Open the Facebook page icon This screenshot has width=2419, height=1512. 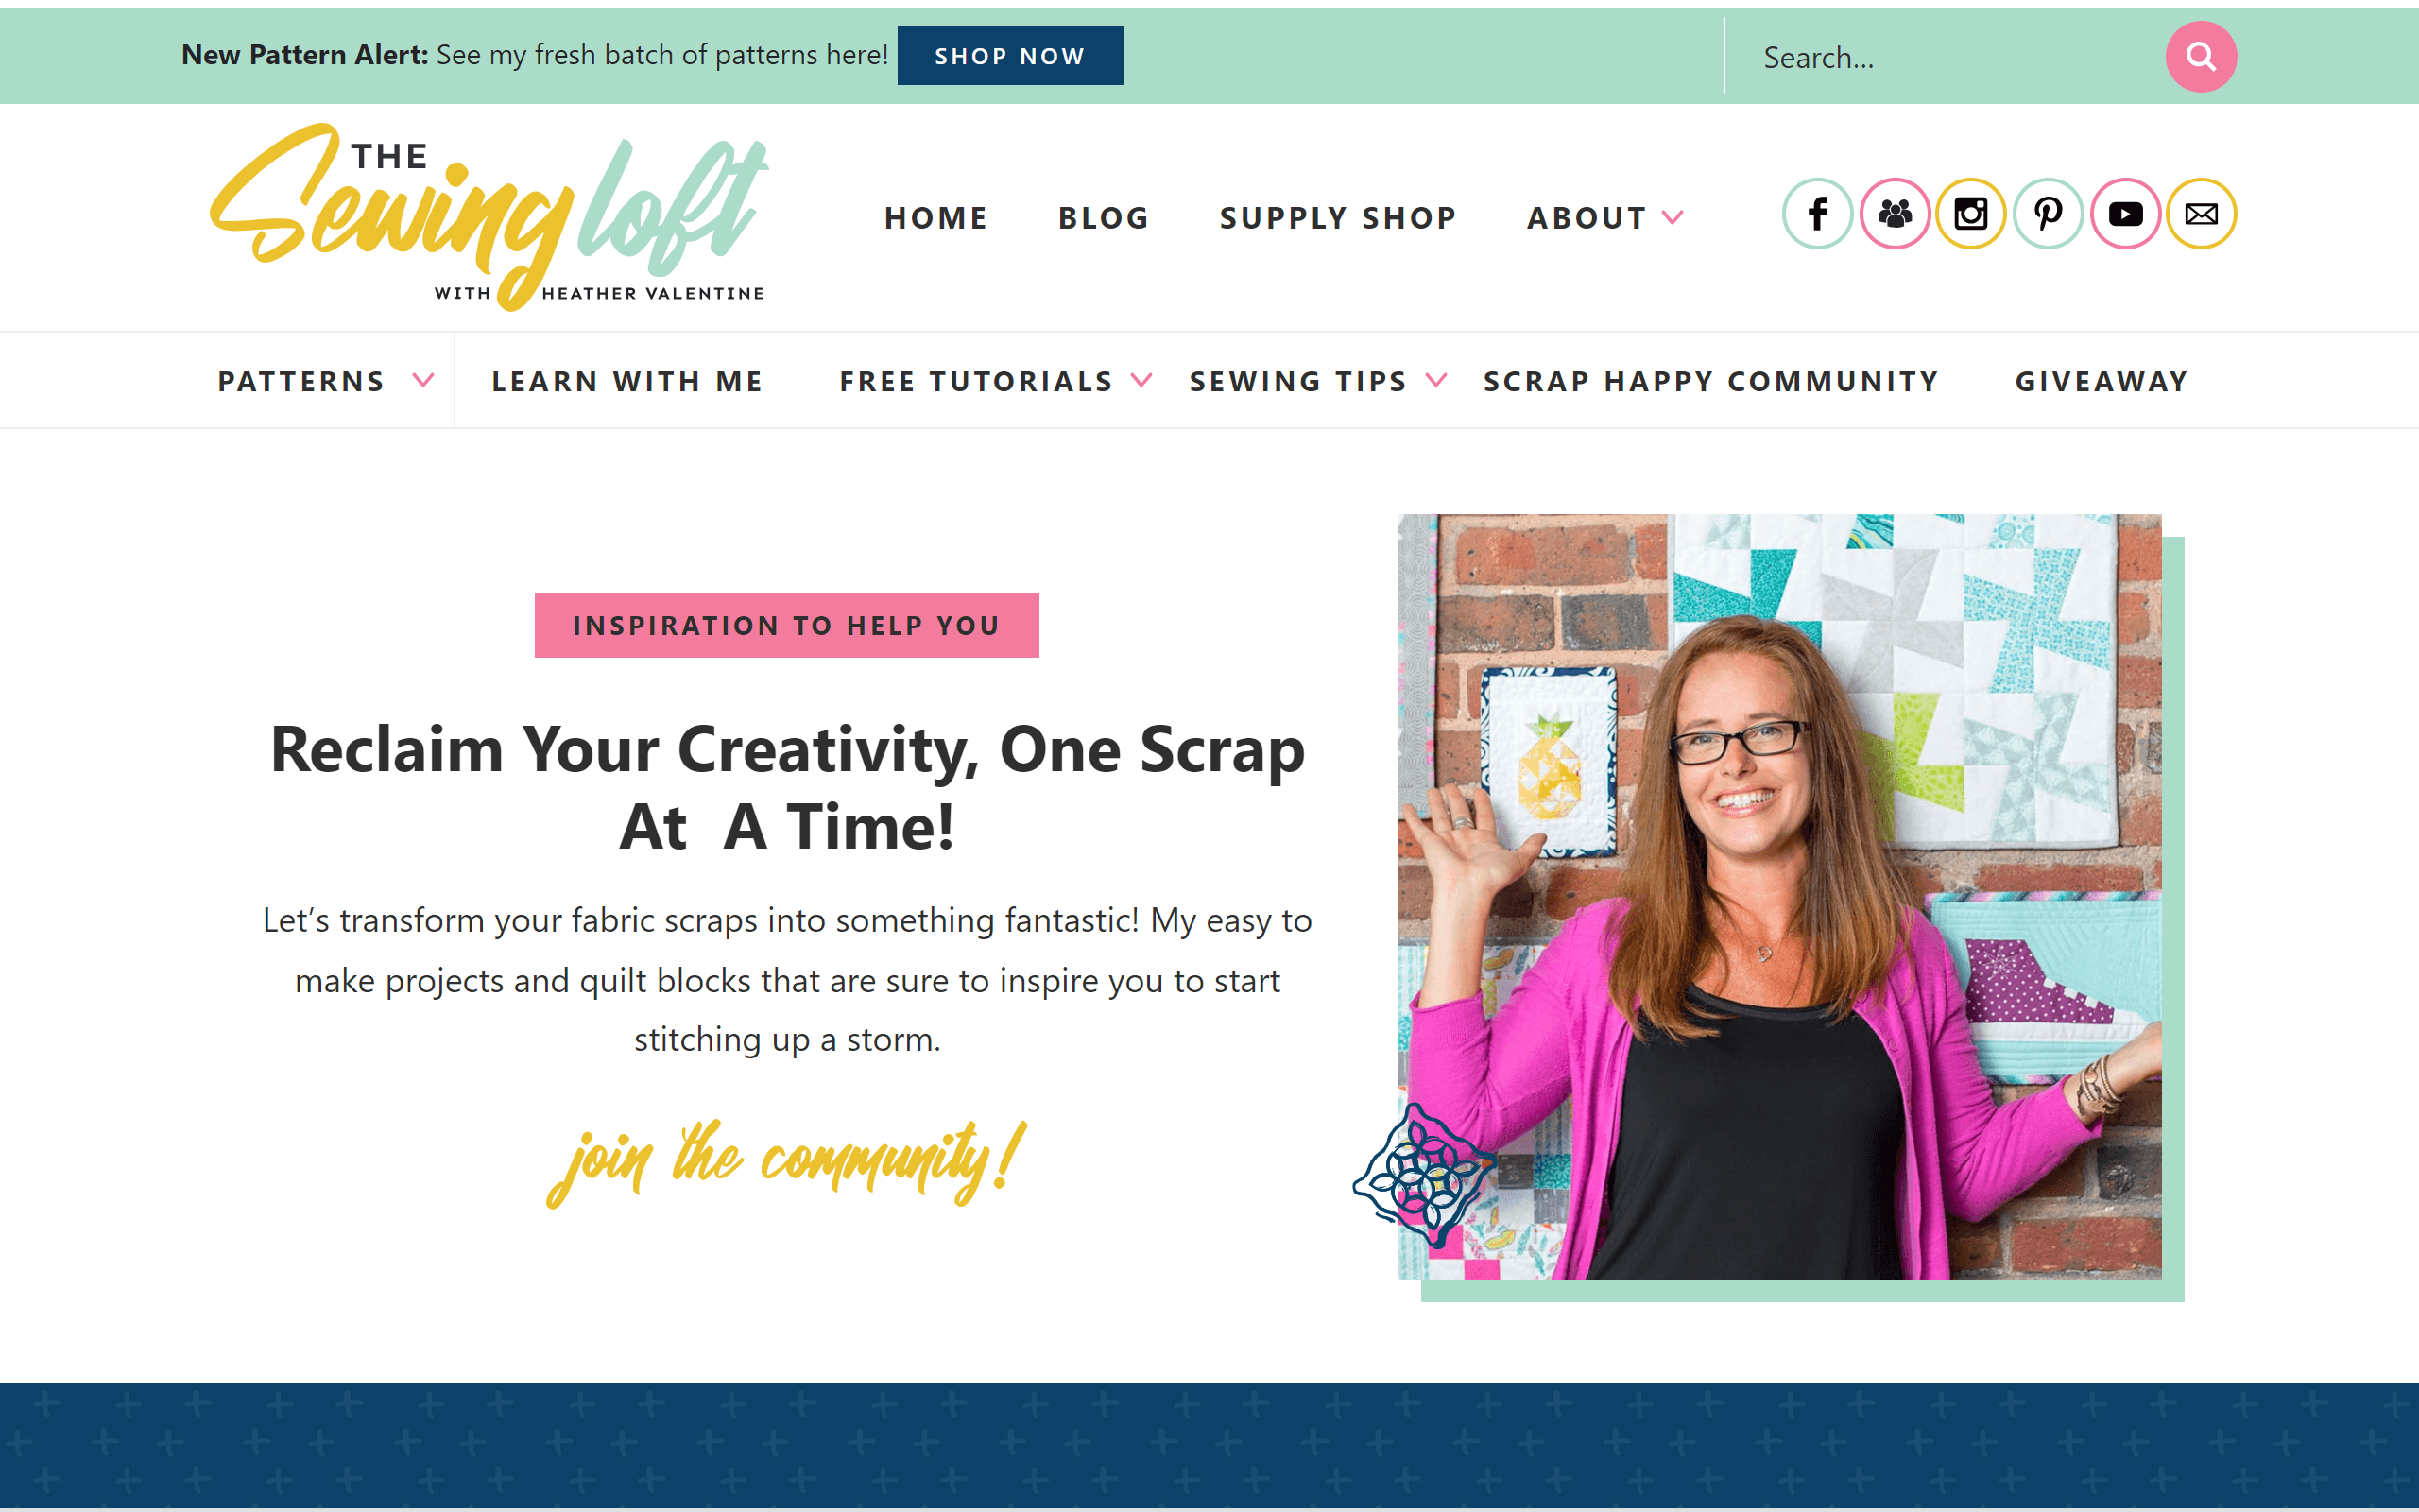coord(1817,214)
